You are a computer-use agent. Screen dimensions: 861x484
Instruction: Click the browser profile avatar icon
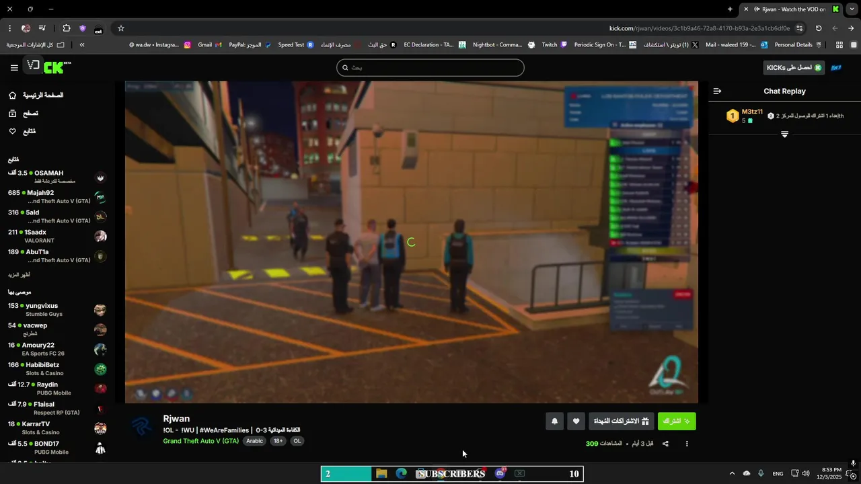[x=26, y=28]
